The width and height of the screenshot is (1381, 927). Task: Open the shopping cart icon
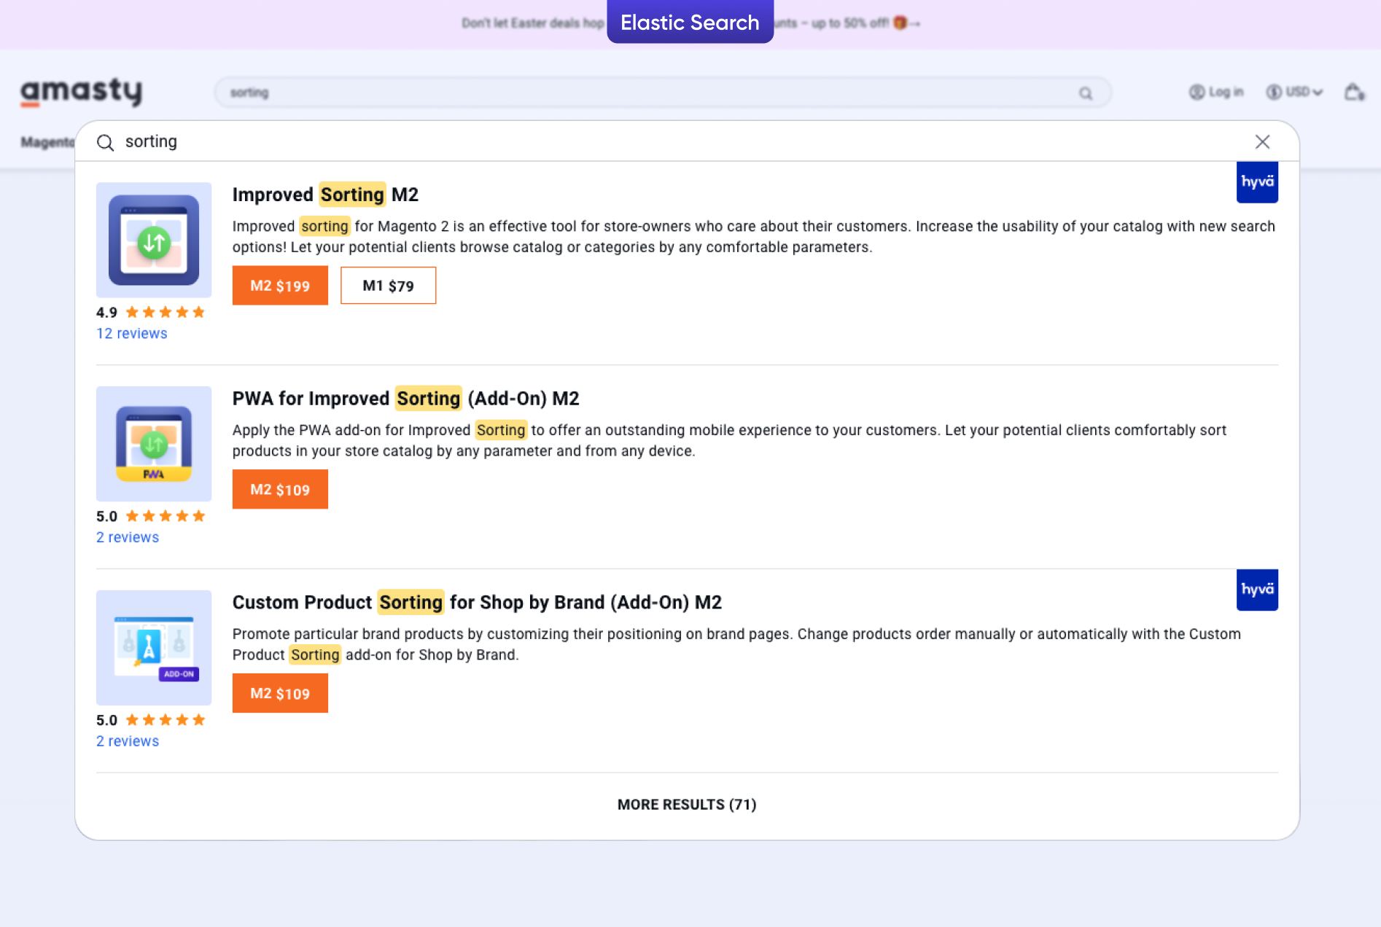[x=1353, y=93]
